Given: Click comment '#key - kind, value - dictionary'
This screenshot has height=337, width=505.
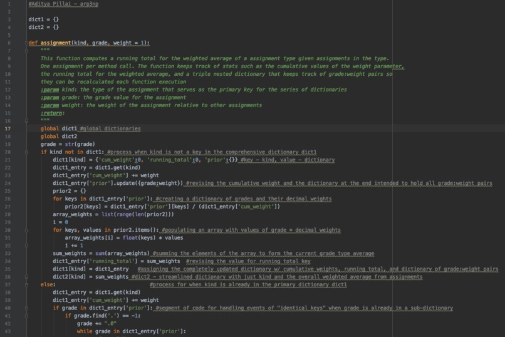Looking at the screenshot, I should tap(288, 160).
